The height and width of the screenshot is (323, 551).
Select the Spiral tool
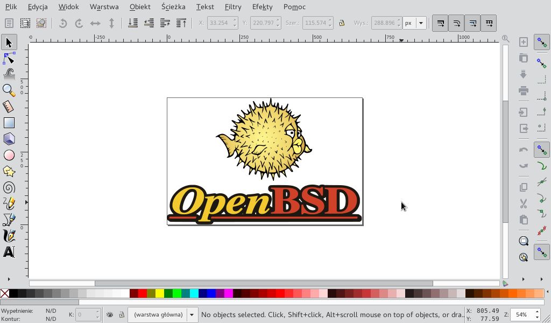[x=9, y=187]
